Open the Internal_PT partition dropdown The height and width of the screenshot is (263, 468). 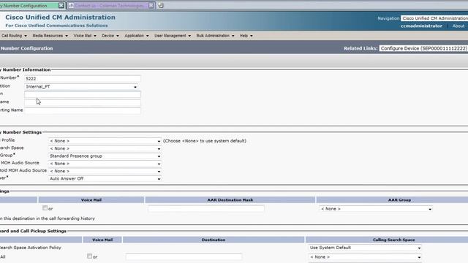click(81, 87)
